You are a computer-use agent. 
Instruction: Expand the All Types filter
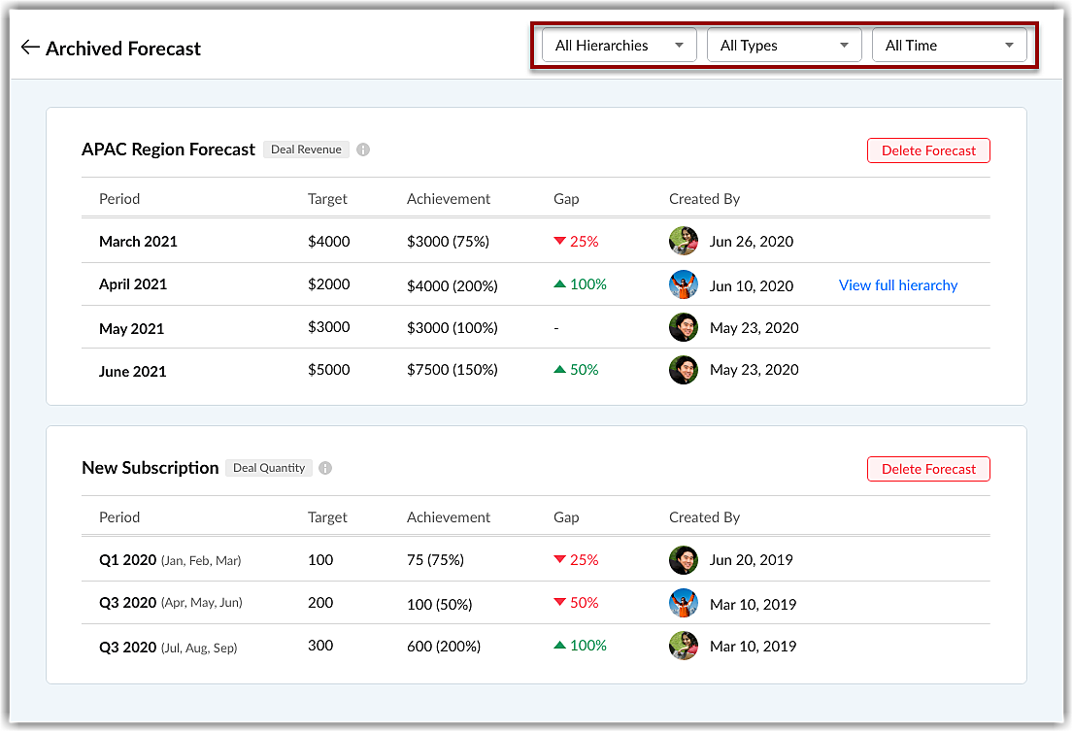[784, 46]
